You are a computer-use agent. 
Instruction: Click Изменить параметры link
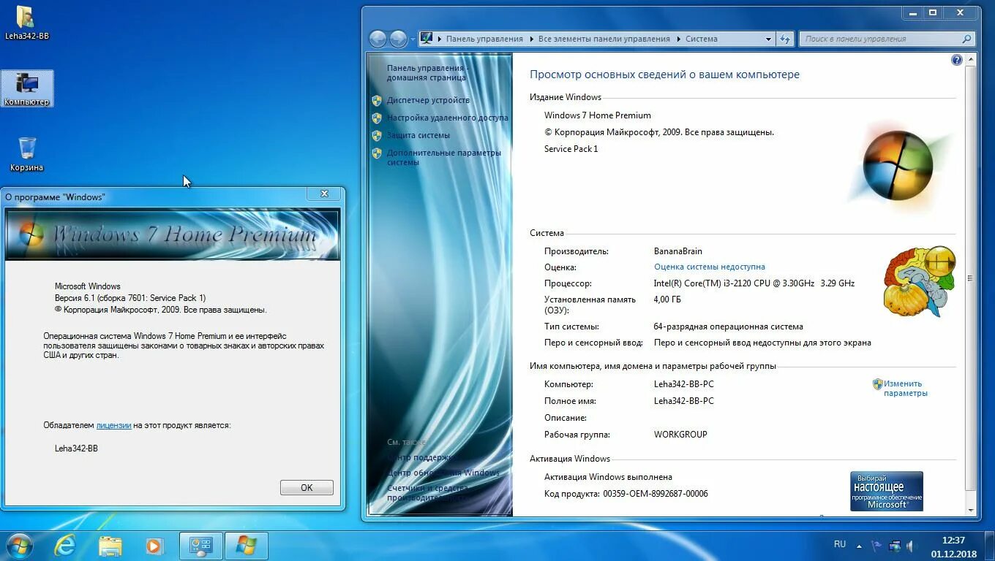pos(905,388)
